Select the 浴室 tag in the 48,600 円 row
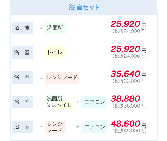This screenshot has height=141, width=167. click(x=23, y=127)
